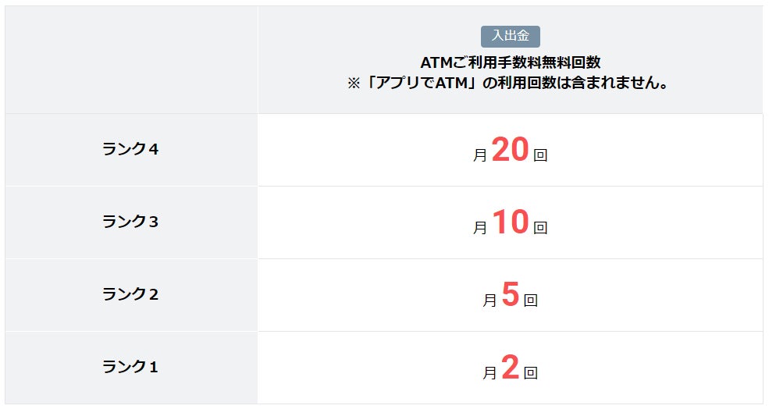Click the red number 20
The image size is (769, 409).
point(511,151)
